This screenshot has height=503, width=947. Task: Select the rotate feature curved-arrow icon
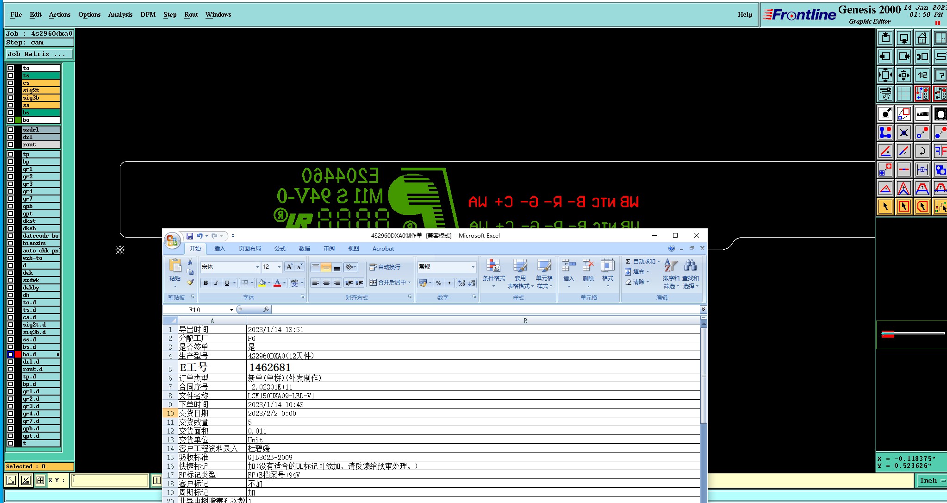pyautogui.click(x=922, y=151)
